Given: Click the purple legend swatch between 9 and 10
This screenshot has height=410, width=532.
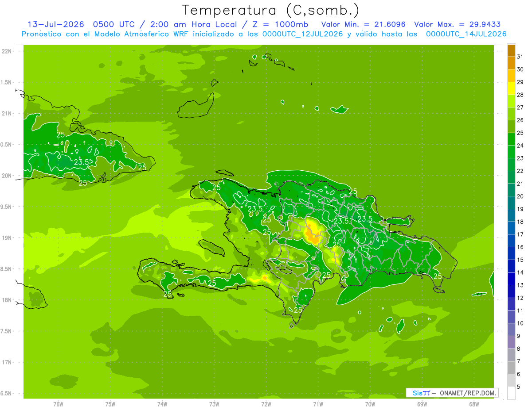Looking at the screenshot, I should coord(511,330).
